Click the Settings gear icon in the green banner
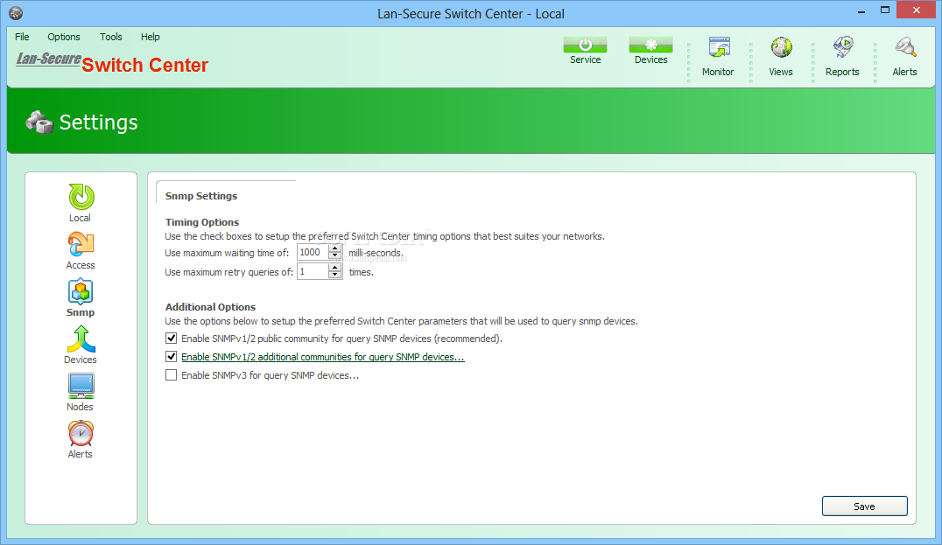 pos(39,122)
